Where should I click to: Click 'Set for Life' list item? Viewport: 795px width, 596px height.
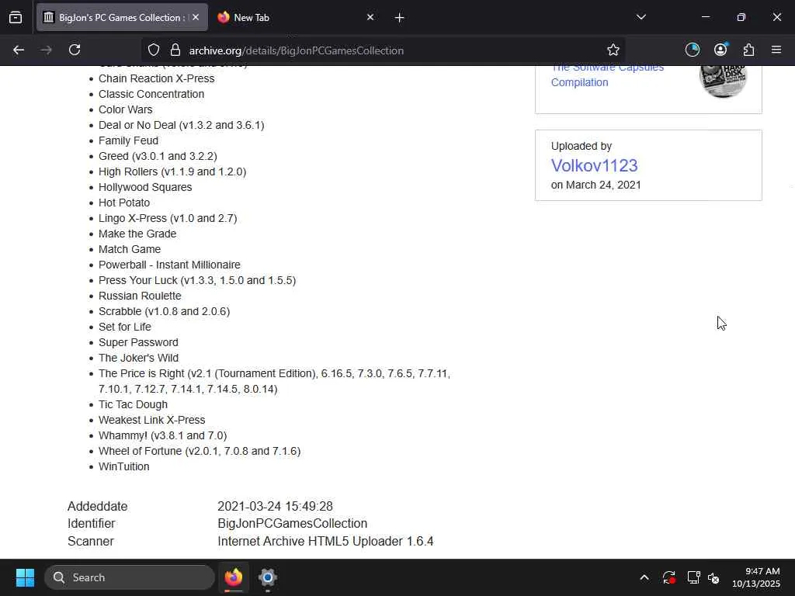click(x=125, y=327)
